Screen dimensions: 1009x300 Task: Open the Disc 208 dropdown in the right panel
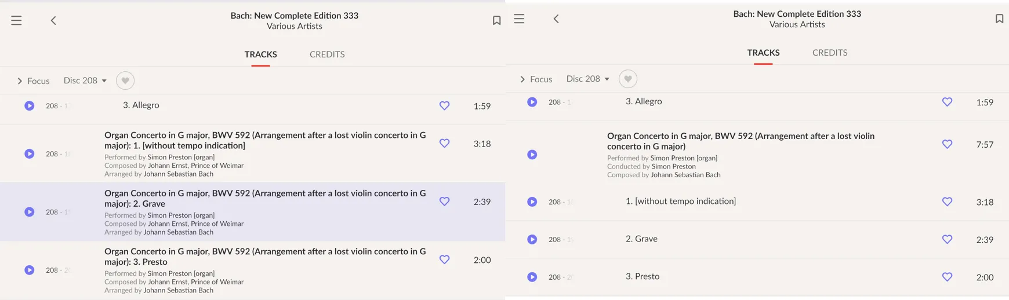(587, 79)
